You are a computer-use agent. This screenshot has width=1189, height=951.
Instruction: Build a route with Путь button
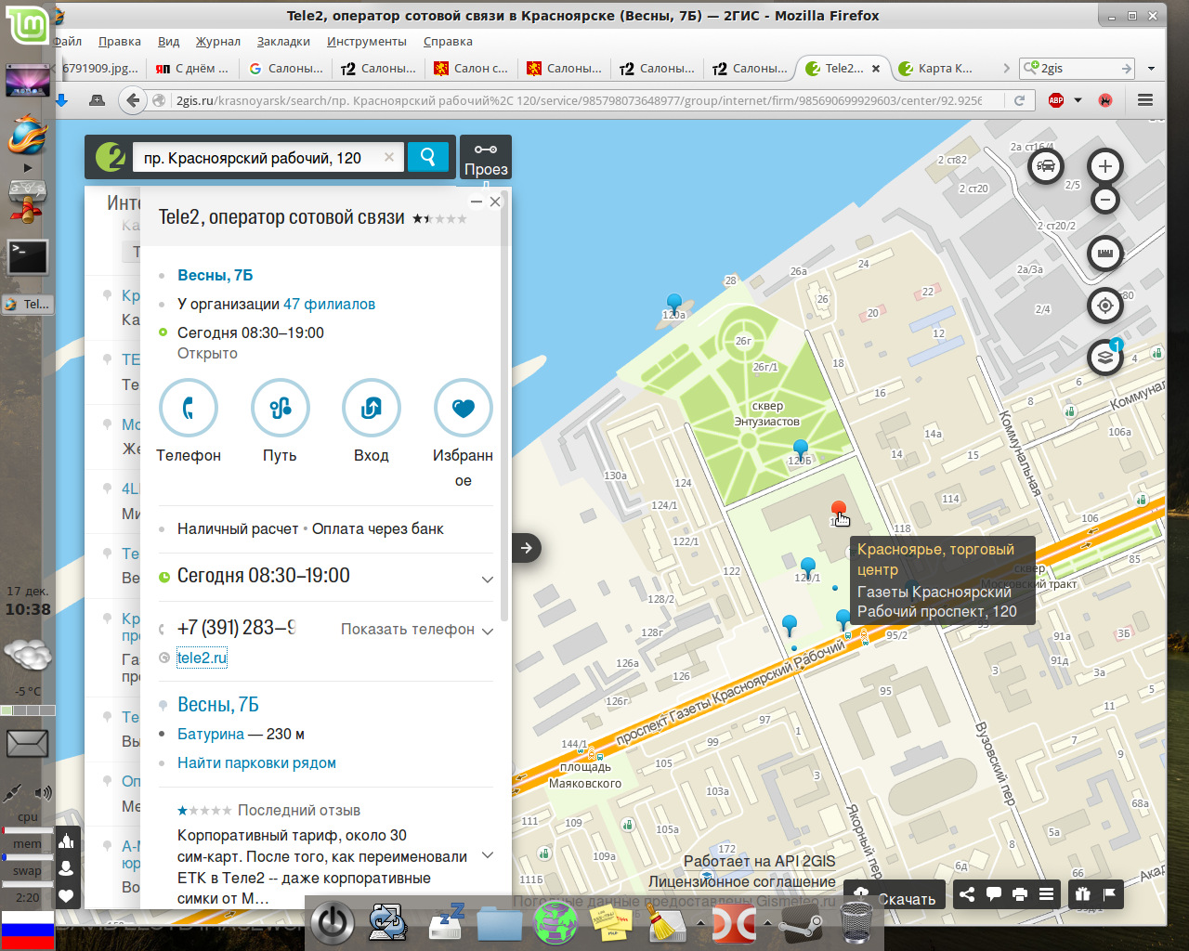click(280, 408)
